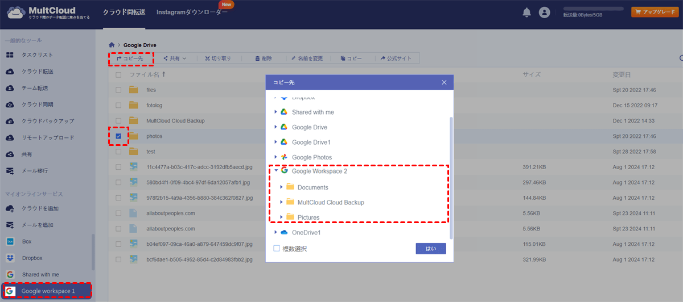Confirm with the はい button
The height and width of the screenshot is (302, 683).
coord(431,249)
